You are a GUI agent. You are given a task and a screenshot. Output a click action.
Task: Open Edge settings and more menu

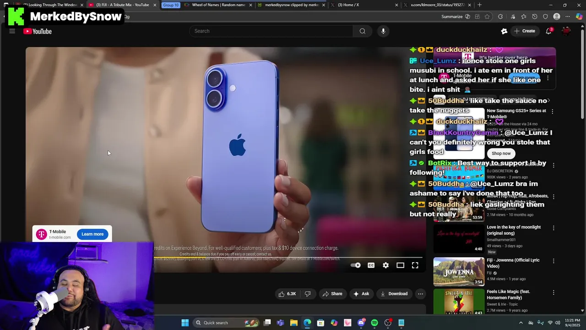tap(568, 16)
